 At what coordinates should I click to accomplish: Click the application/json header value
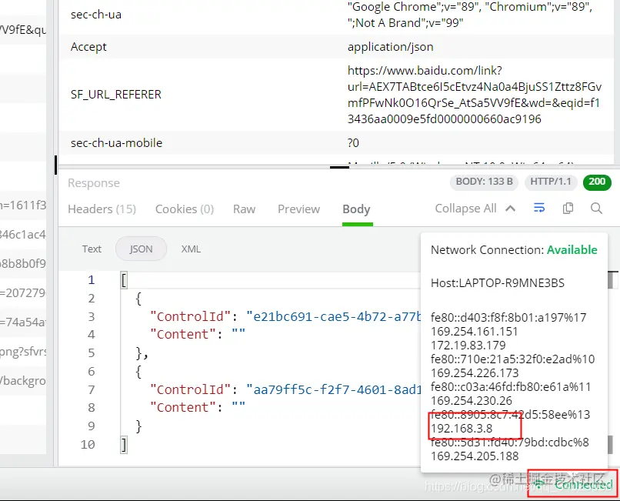pyautogui.click(x=390, y=47)
